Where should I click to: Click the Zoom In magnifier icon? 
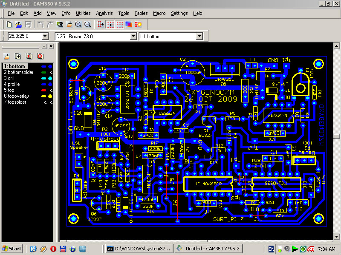pyautogui.click(x=78, y=25)
